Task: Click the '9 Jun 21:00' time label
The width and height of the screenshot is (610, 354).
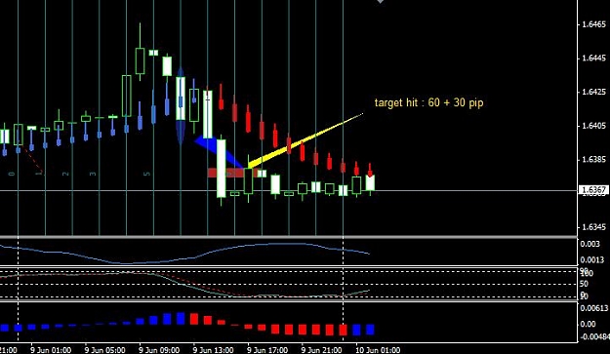Action: [x=321, y=350]
